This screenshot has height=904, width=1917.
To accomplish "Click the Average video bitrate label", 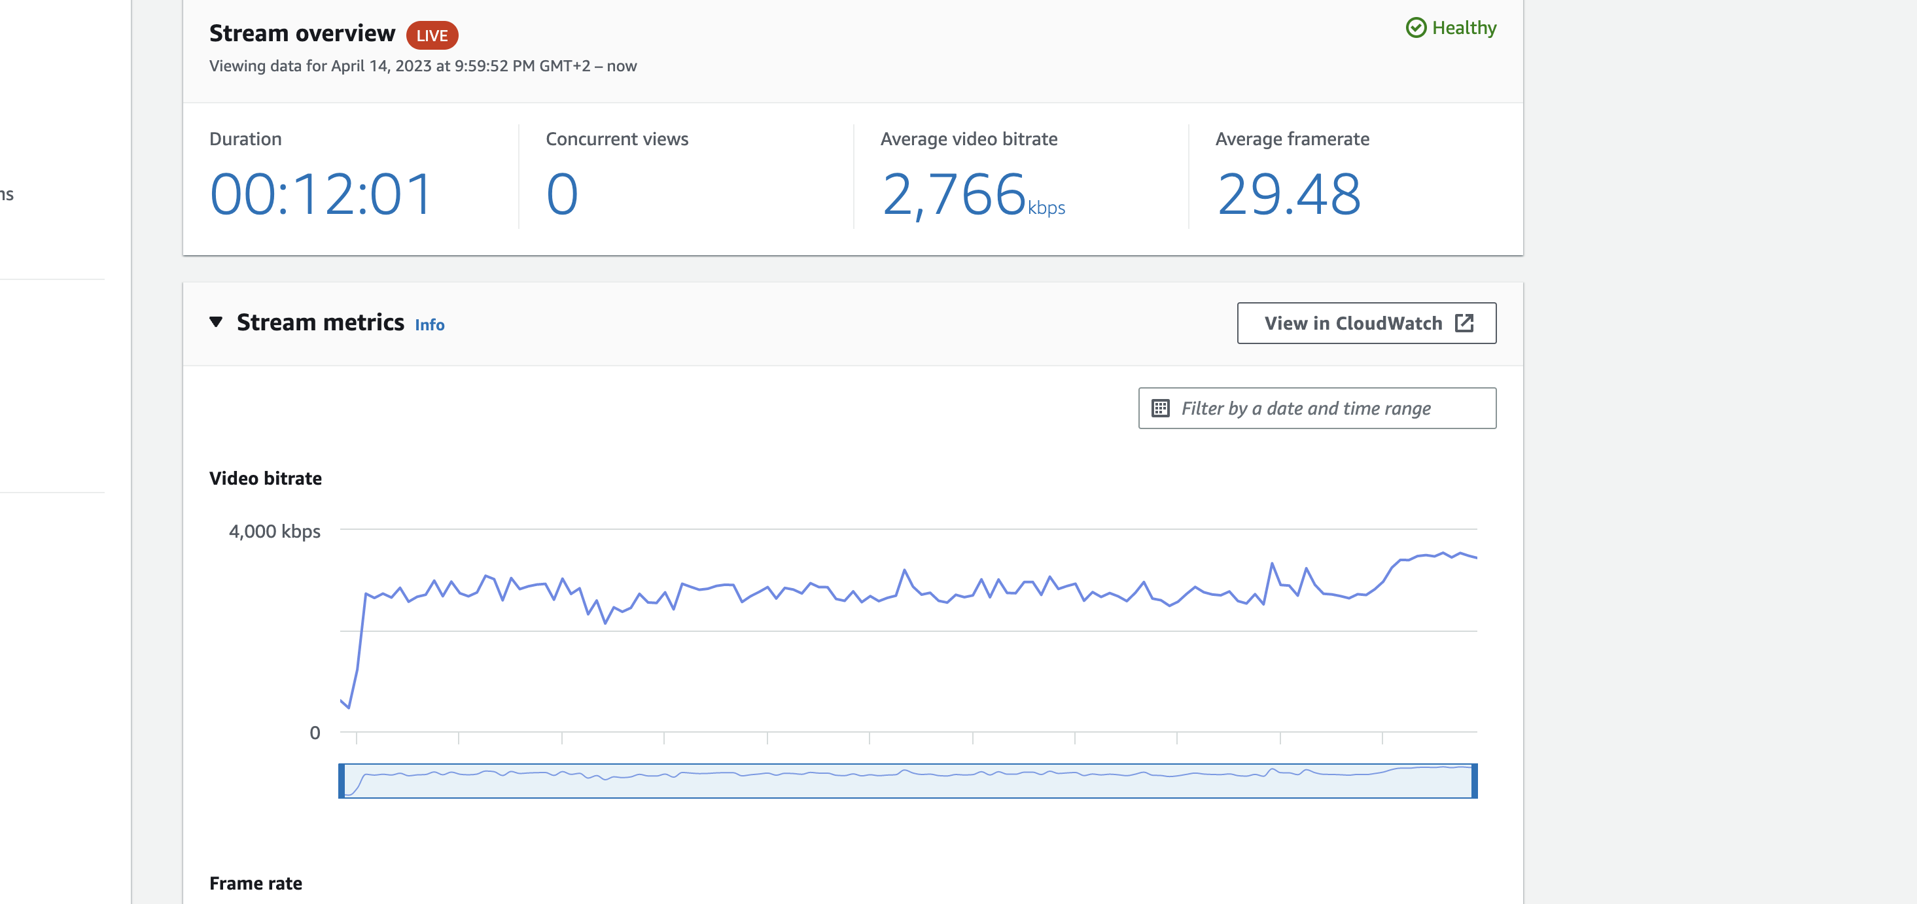I will (969, 139).
